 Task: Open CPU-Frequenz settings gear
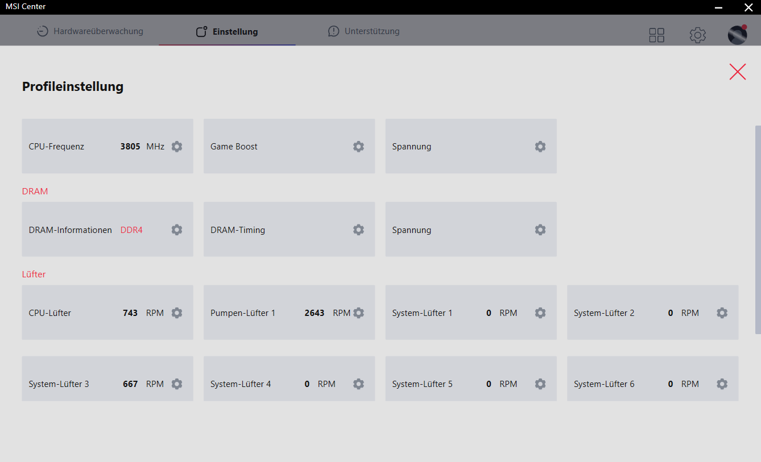pos(177,147)
